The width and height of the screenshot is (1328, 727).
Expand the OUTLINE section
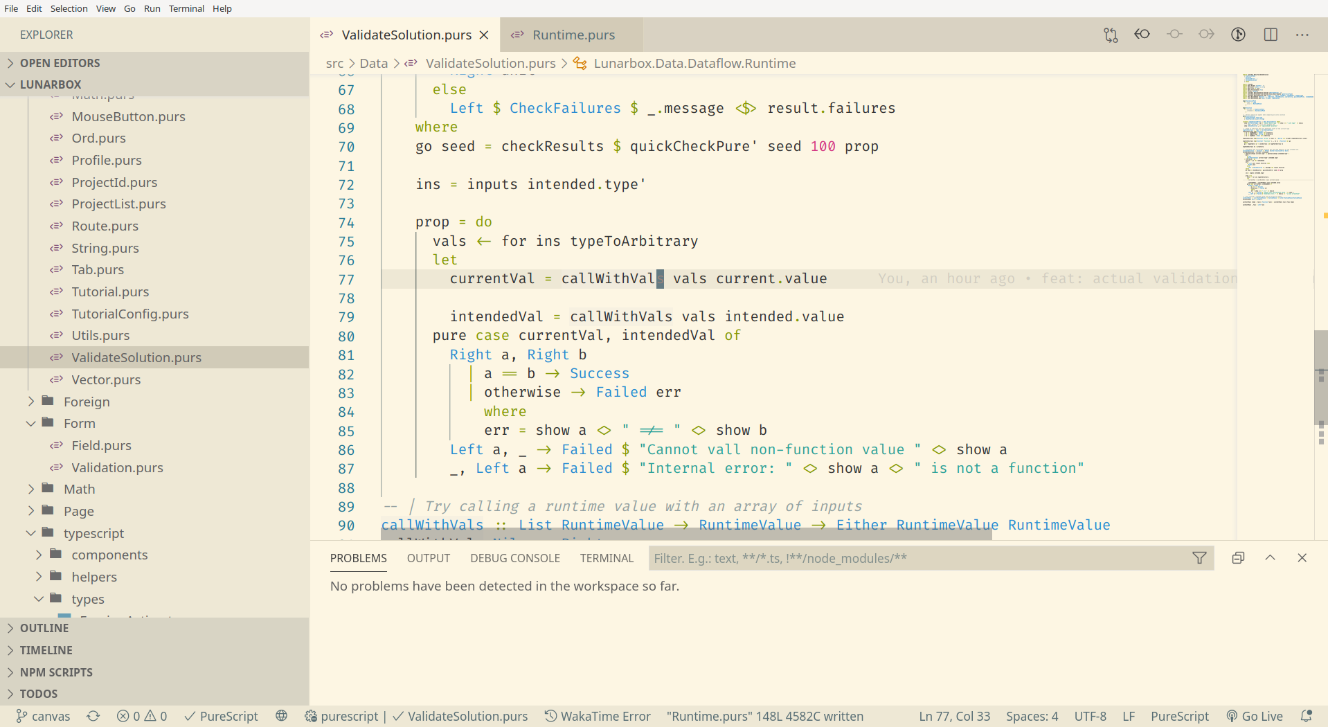154,628
